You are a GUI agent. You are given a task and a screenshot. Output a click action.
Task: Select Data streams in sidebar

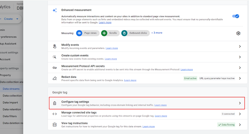11,89
